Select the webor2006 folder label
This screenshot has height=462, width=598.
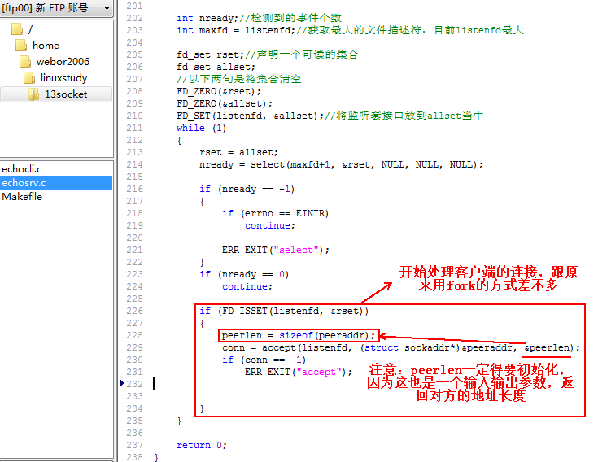click(x=63, y=61)
